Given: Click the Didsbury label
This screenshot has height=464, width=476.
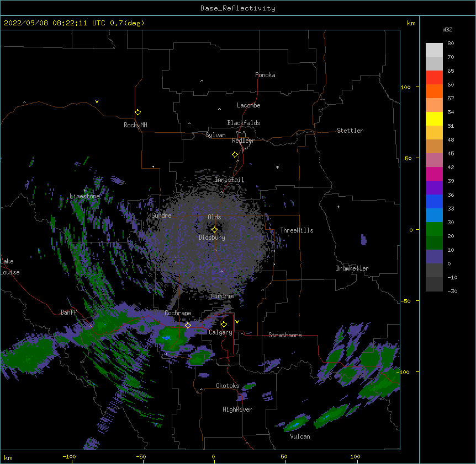Looking at the screenshot, I should pos(212,238).
